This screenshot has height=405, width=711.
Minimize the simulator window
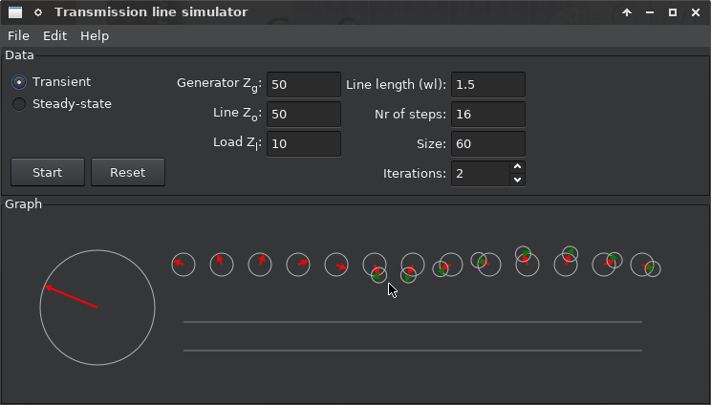point(650,12)
